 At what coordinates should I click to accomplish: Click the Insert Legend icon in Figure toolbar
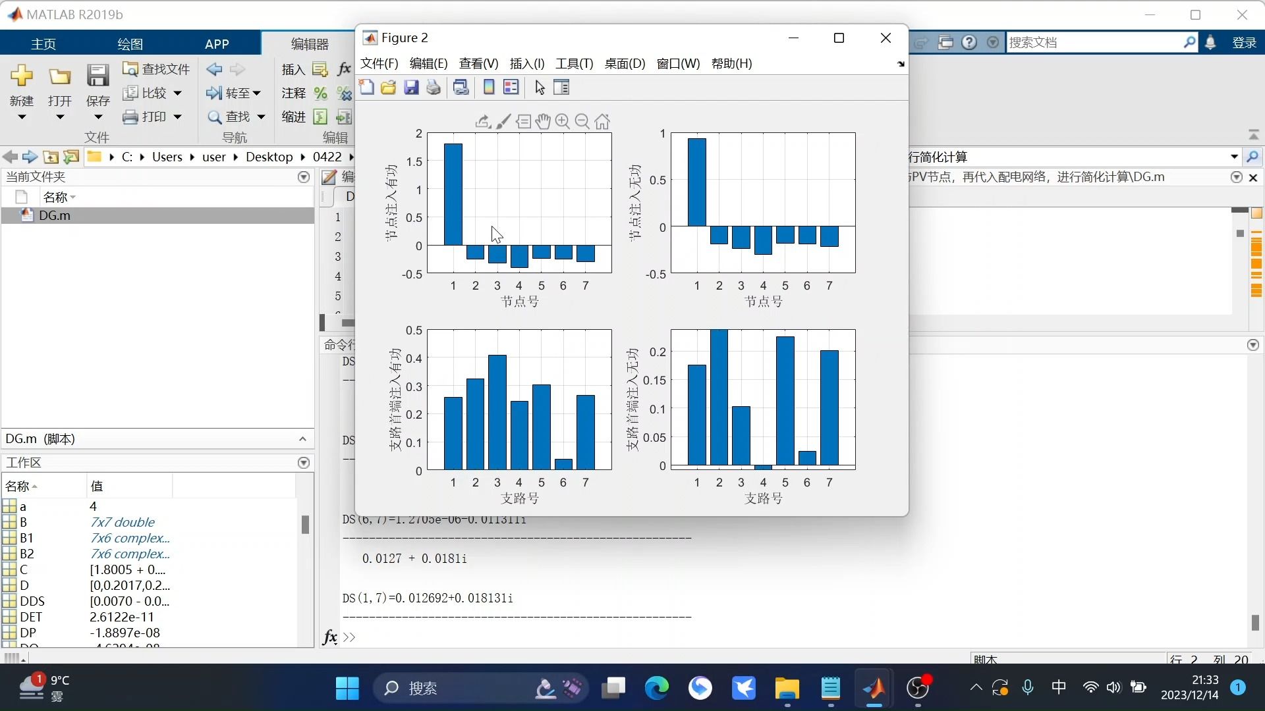tap(511, 88)
